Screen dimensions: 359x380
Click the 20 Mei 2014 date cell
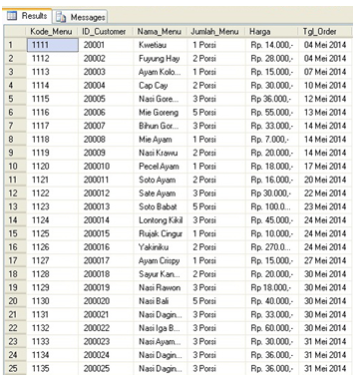pyautogui.click(x=325, y=180)
